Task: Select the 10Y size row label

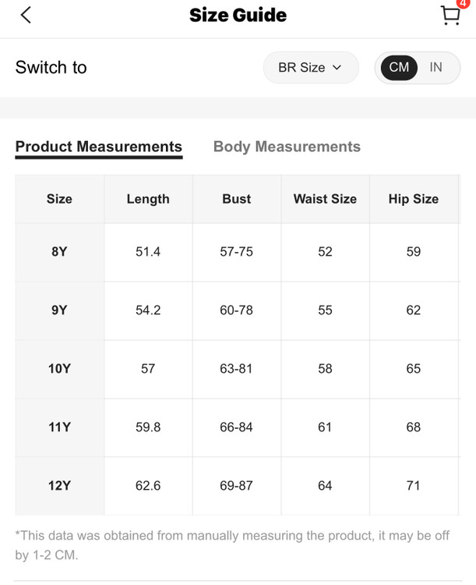Action: tap(59, 368)
